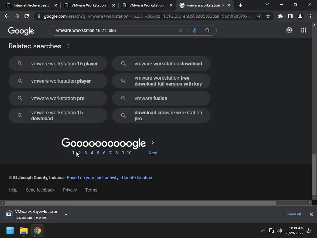
Task: Open Google quick settings gear
Action: pos(289,30)
